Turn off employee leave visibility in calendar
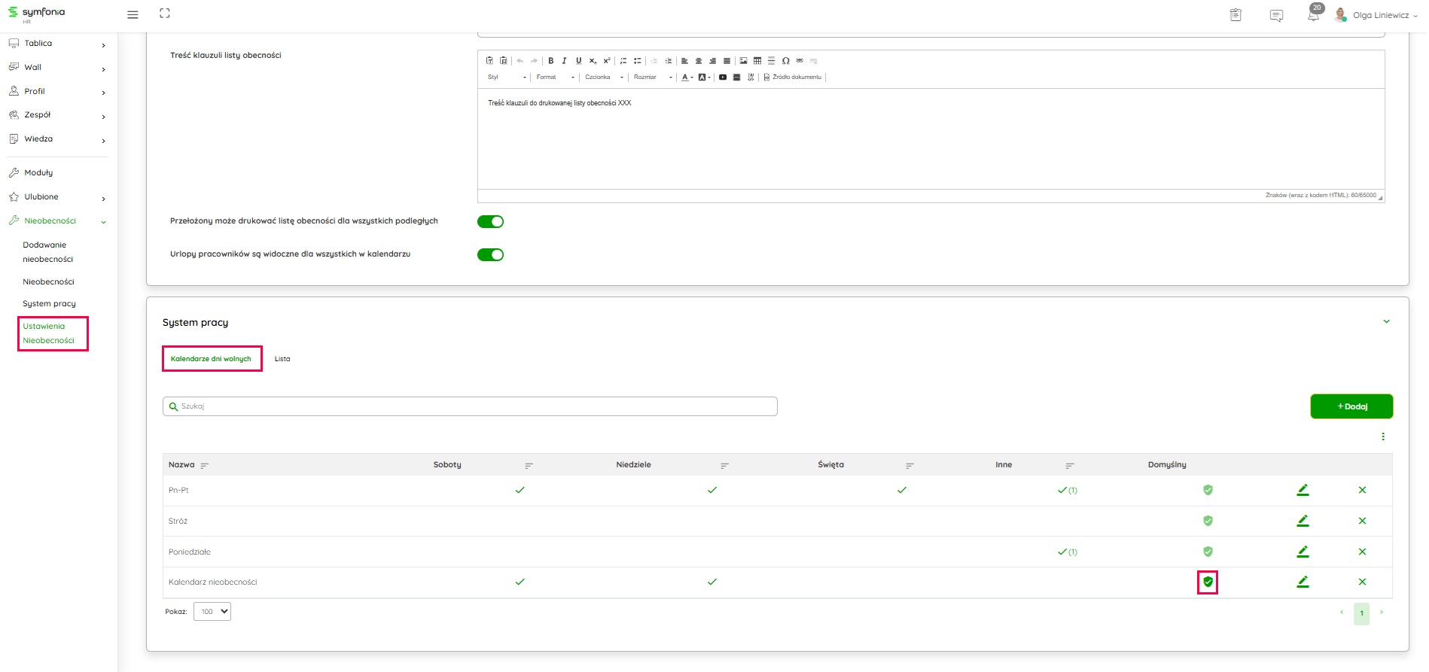Screen dimensions: 1429x672 point(490,254)
